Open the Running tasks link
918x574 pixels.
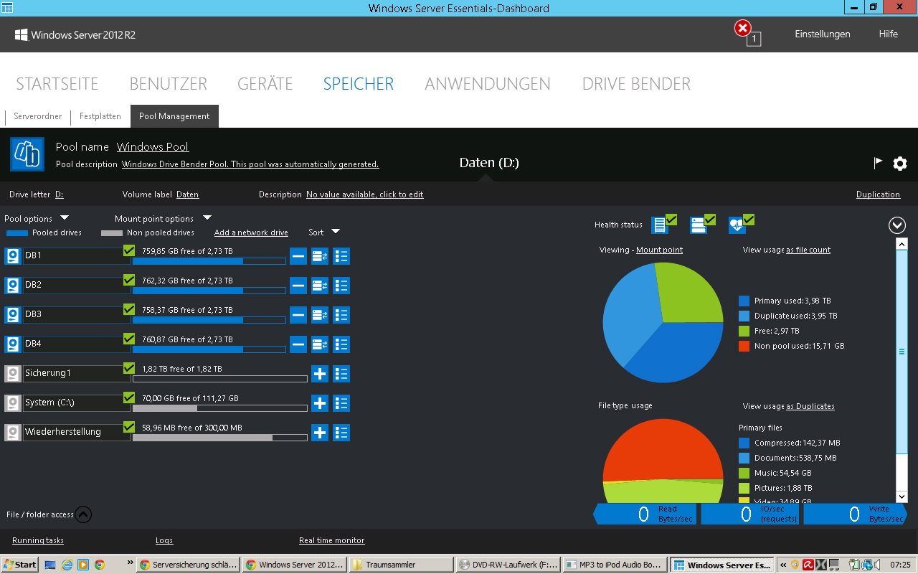coord(38,540)
